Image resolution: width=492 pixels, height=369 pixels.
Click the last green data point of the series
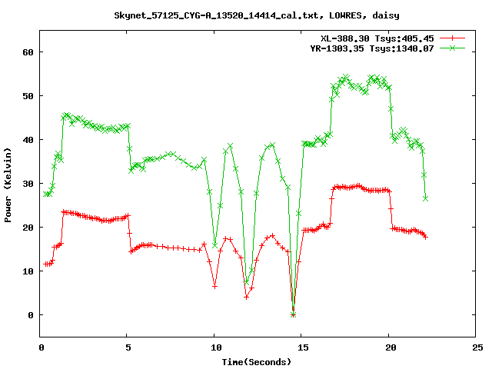pos(425,198)
